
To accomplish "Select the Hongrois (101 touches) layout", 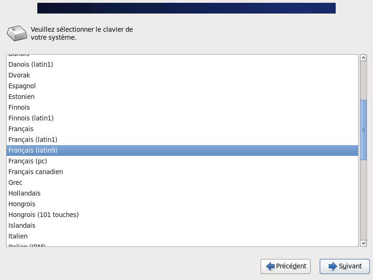I will (x=43, y=215).
